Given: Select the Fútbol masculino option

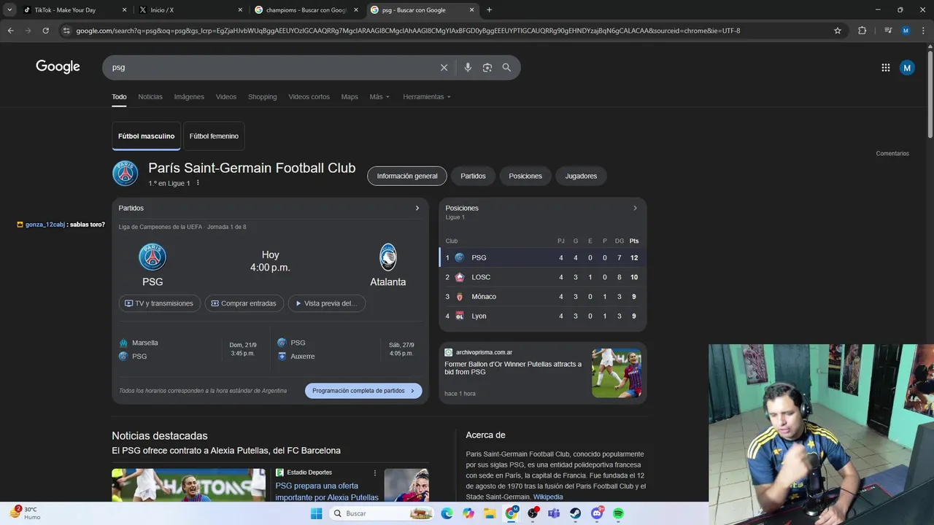Looking at the screenshot, I should pos(147,136).
